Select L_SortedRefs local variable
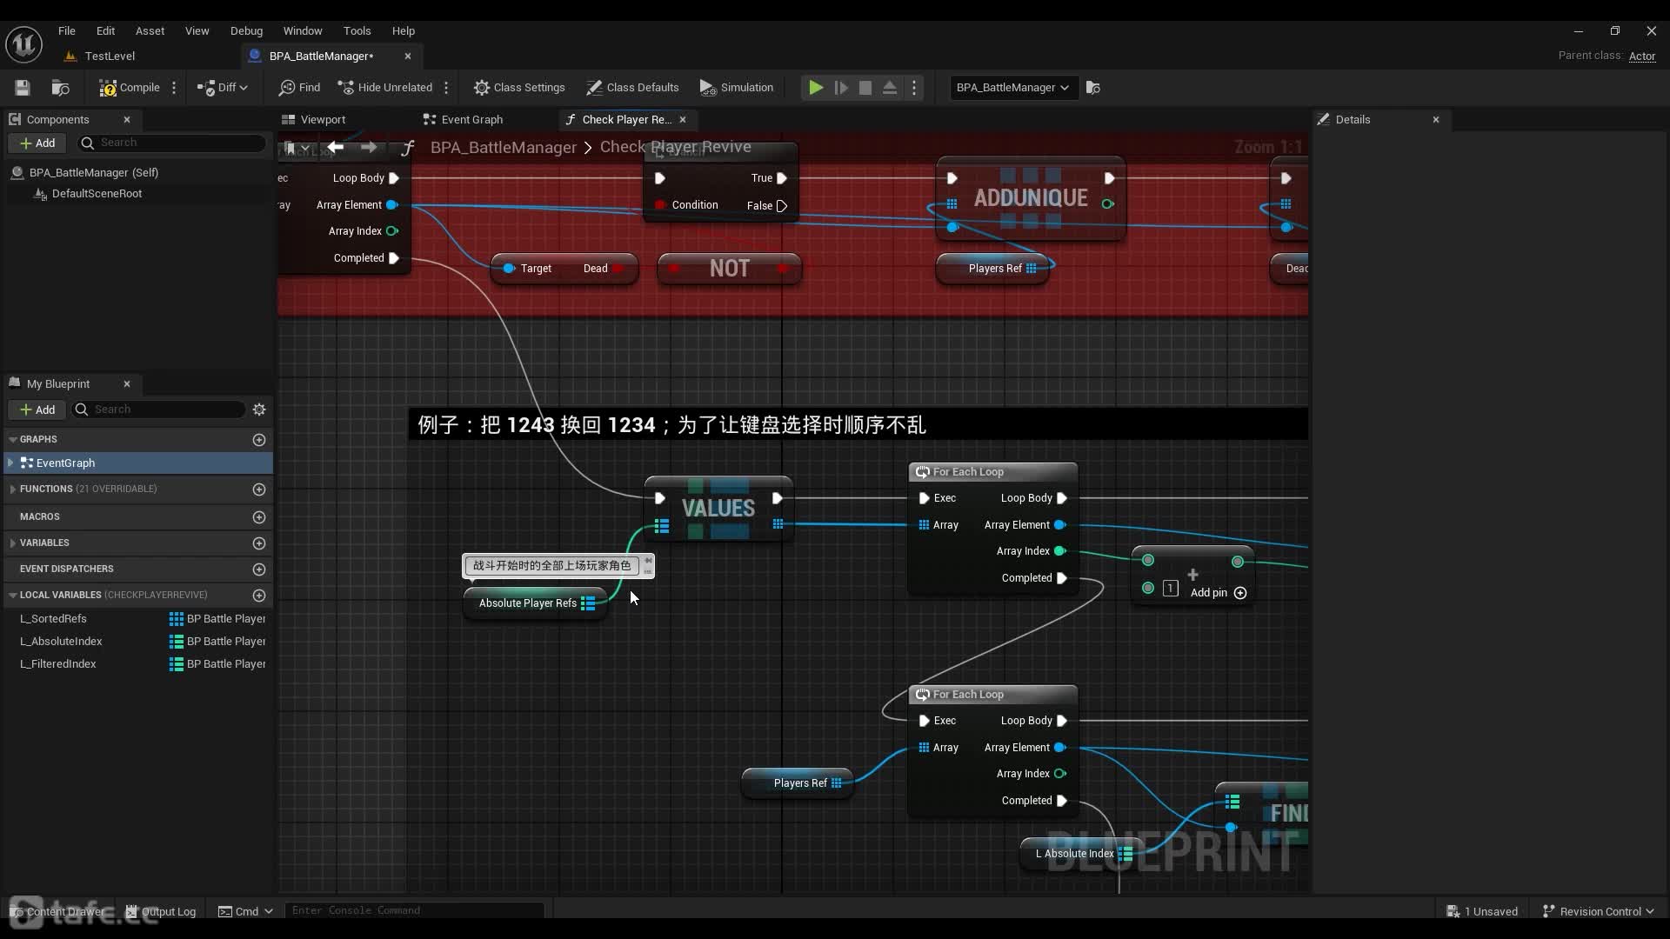 click(x=53, y=618)
